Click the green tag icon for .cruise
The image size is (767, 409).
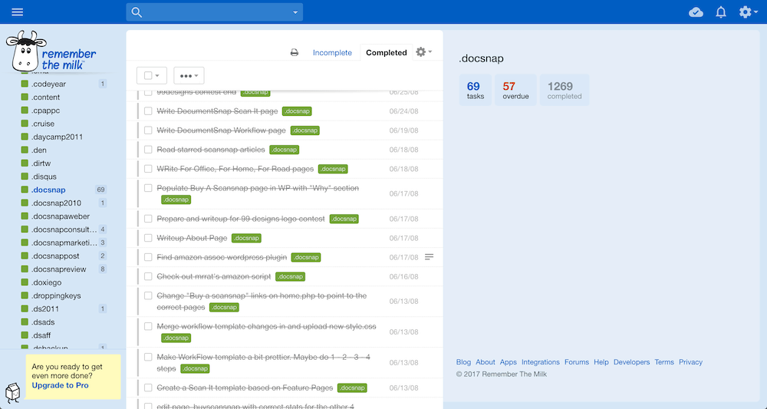point(25,124)
